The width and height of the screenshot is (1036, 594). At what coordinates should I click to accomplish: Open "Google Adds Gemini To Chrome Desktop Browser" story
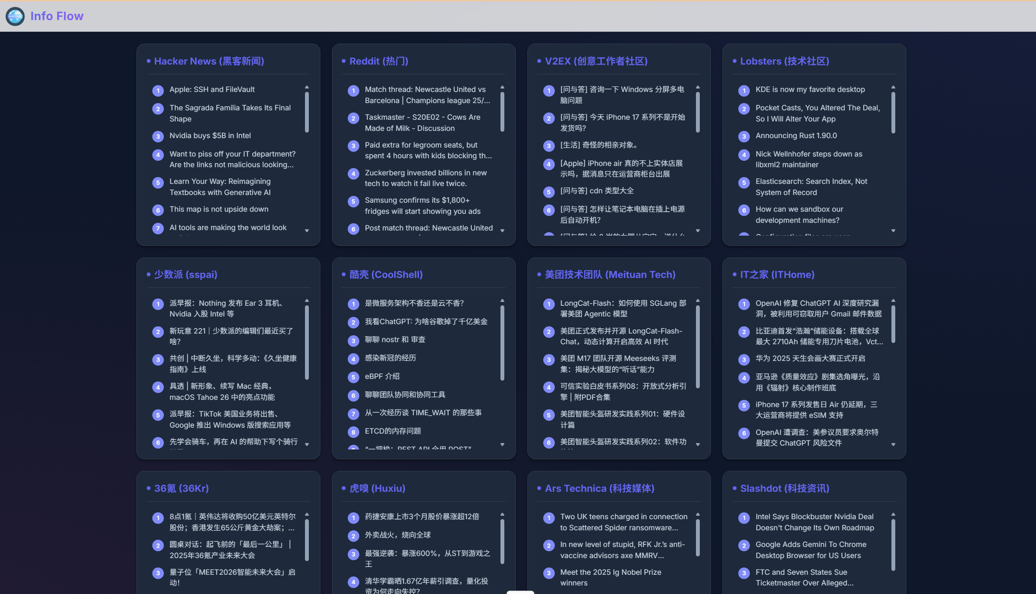[x=811, y=550]
